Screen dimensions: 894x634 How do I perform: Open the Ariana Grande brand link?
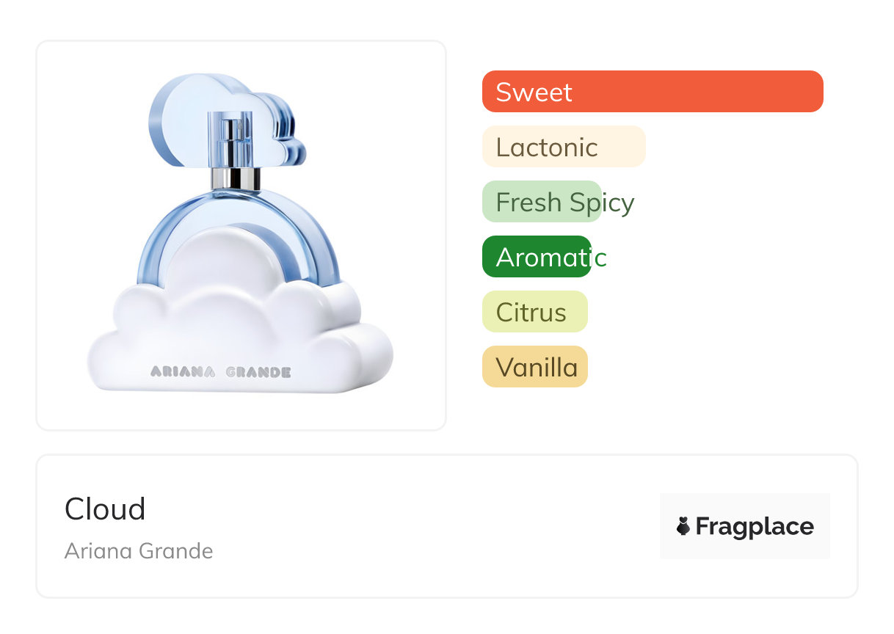click(139, 550)
